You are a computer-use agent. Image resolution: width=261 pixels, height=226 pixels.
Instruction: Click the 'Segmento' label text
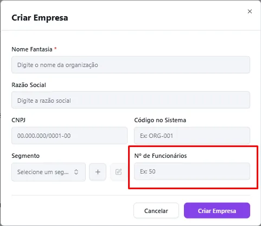[x=26, y=156]
